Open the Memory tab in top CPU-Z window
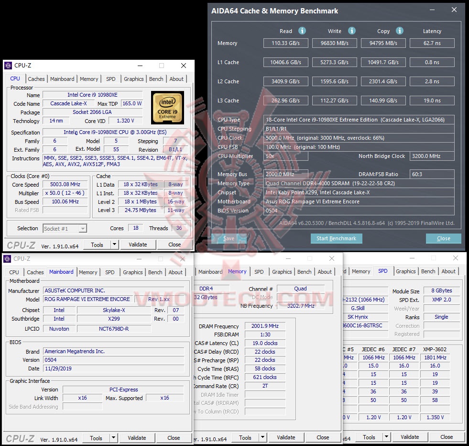Screen dimensions: 469x446 (x=89, y=79)
